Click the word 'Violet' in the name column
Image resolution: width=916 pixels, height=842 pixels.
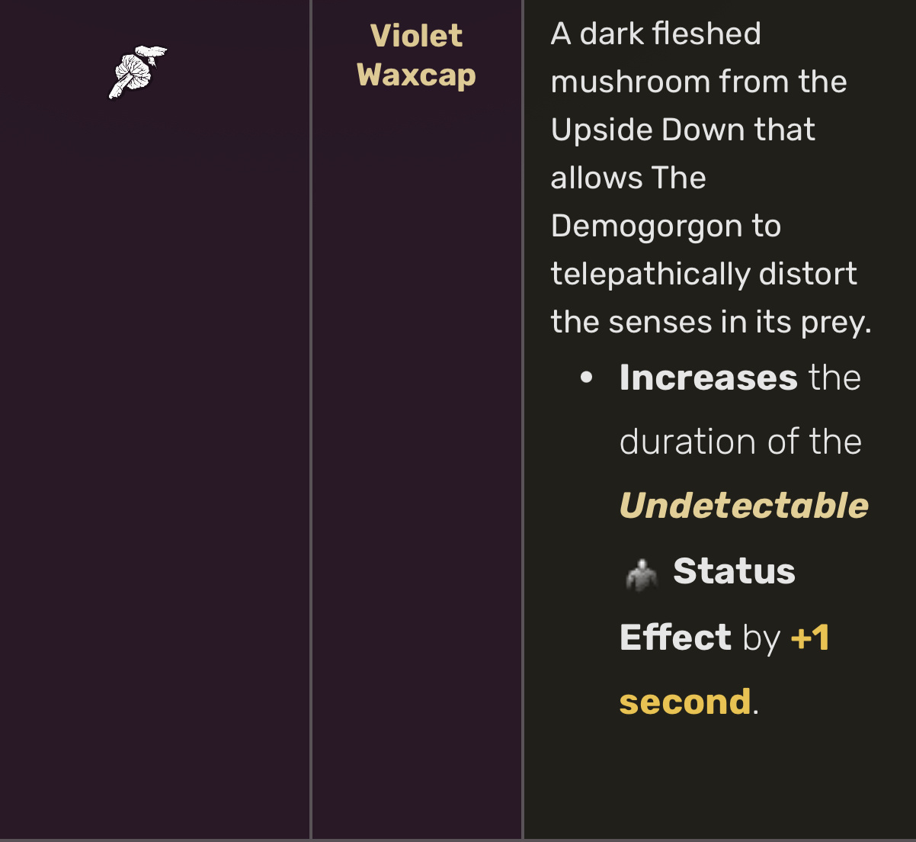(416, 35)
